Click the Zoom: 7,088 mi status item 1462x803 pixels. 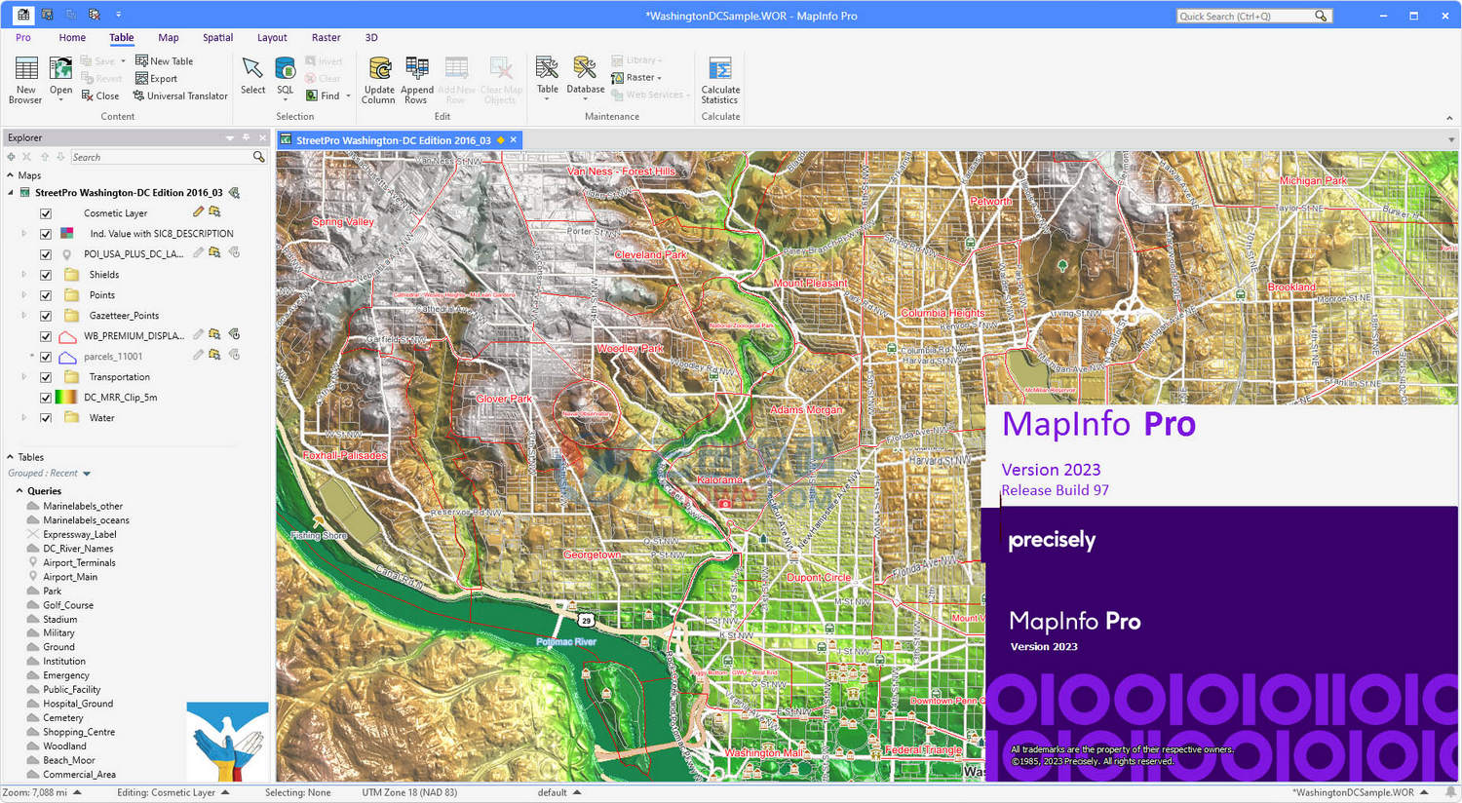[42, 792]
